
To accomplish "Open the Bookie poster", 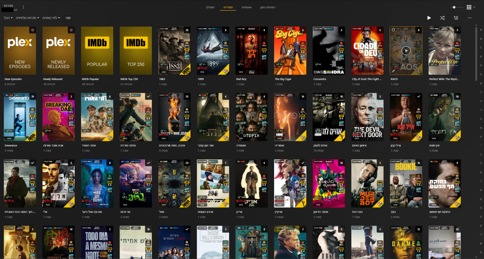I will (406, 184).
